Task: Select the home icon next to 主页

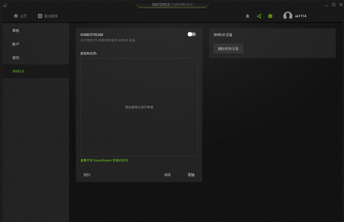Action: tap(15, 16)
